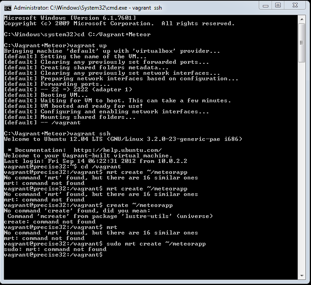Click 'Clearing any previously set network interfaces...' line
The height and width of the screenshot is (285, 311).
tap(112, 73)
